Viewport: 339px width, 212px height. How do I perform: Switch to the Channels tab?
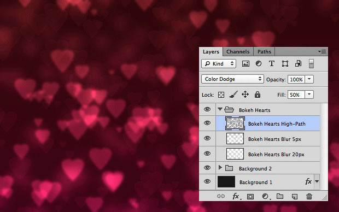coord(238,52)
